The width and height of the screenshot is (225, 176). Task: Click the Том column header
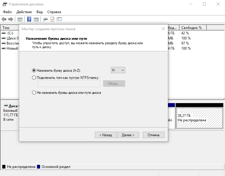(10, 28)
